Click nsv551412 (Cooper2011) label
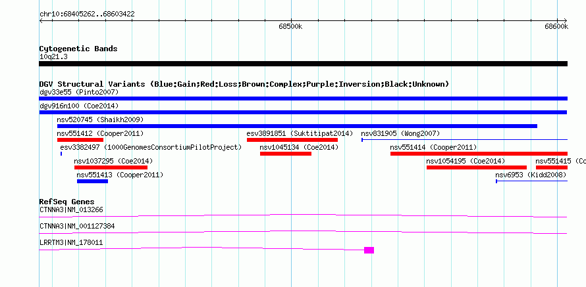586x287 pixels. tap(100, 133)
